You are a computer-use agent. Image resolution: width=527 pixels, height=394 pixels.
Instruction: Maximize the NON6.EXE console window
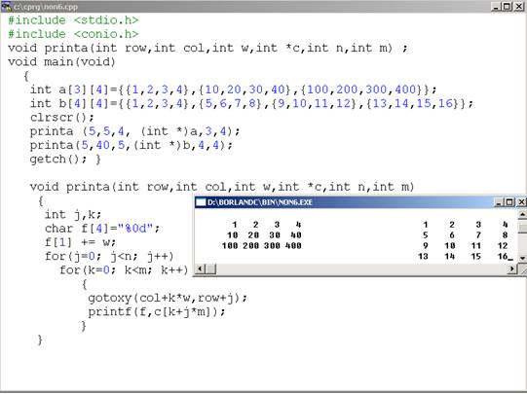click(x=509, y=202)
